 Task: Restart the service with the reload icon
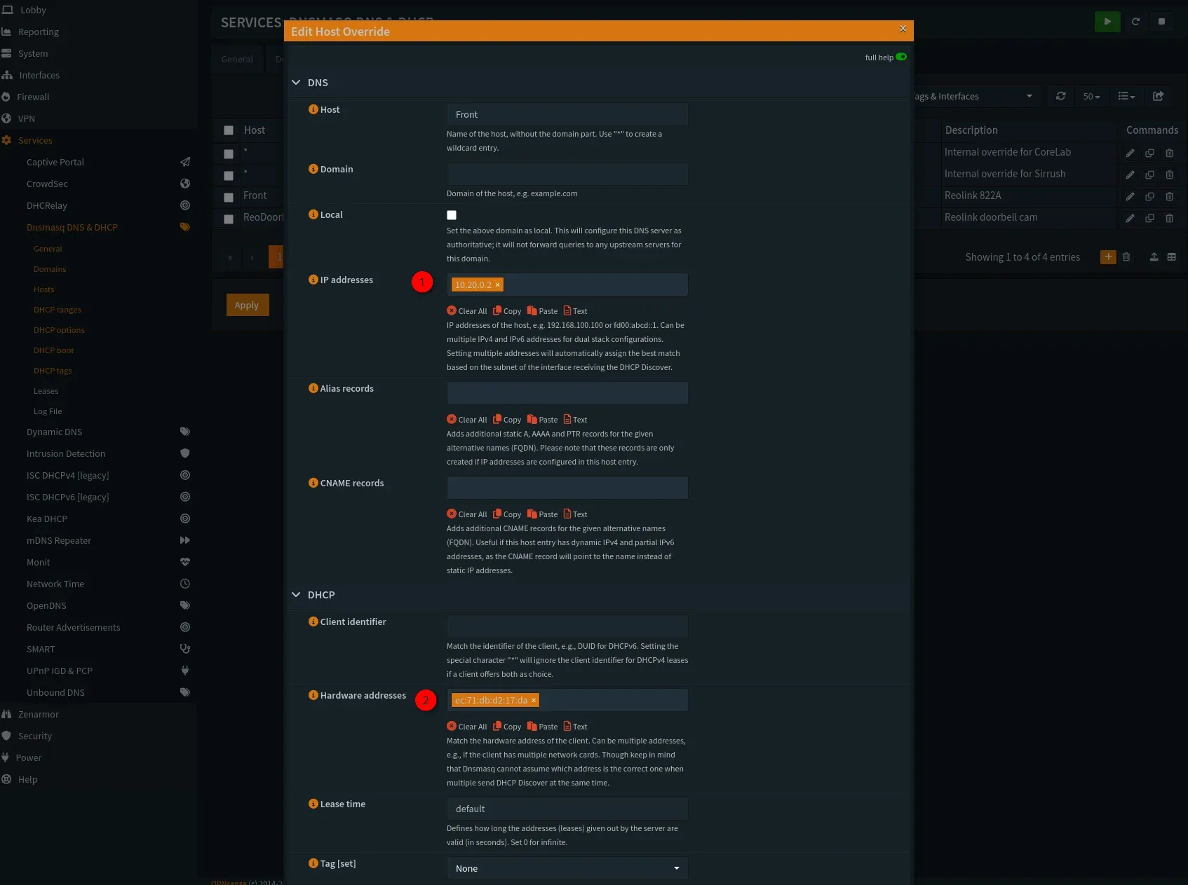1135,22
